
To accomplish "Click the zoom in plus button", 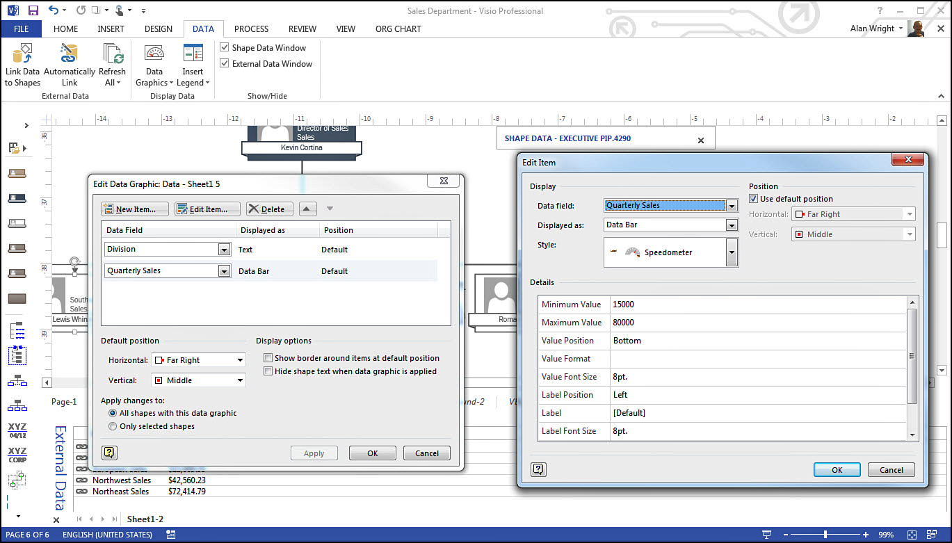I will coord(866,535).
